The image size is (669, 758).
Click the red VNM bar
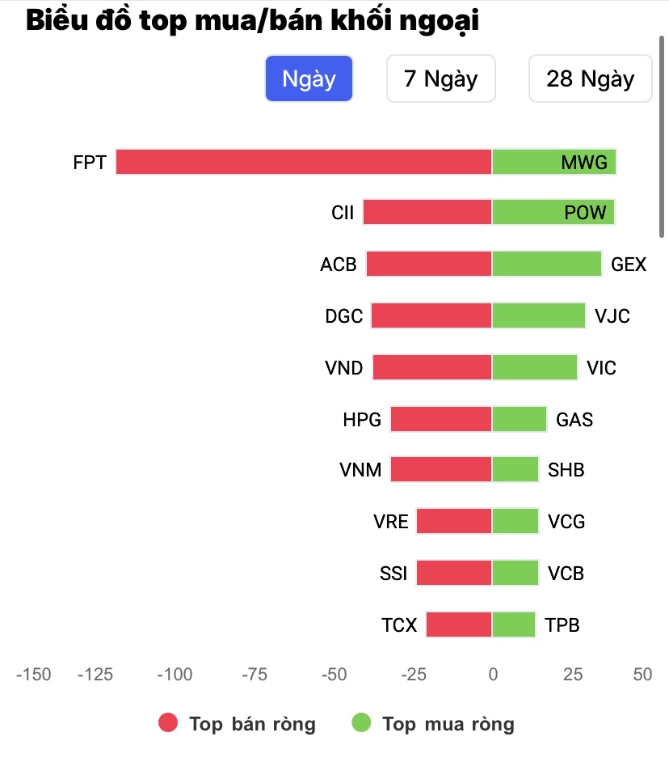point(441,470)
